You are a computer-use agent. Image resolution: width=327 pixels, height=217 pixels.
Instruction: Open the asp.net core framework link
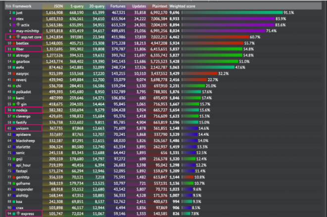click(x=31, y=37)
